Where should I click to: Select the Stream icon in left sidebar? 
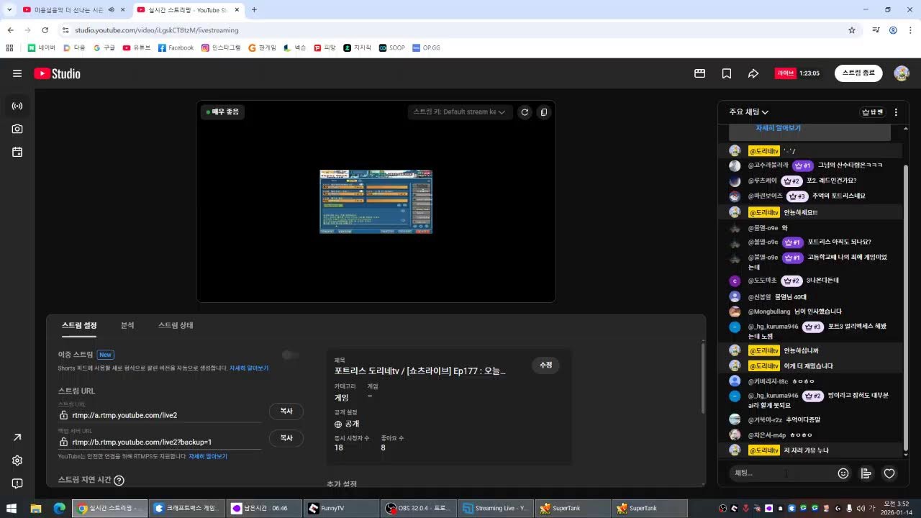(x=17, y=106)
